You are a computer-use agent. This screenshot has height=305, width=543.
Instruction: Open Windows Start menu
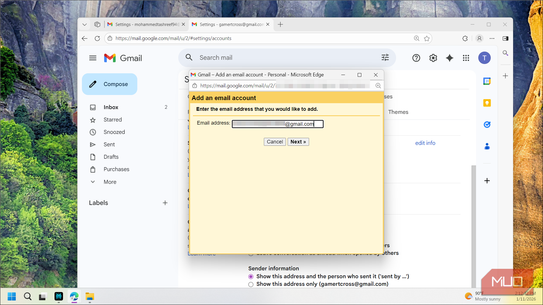coord(12,297)
